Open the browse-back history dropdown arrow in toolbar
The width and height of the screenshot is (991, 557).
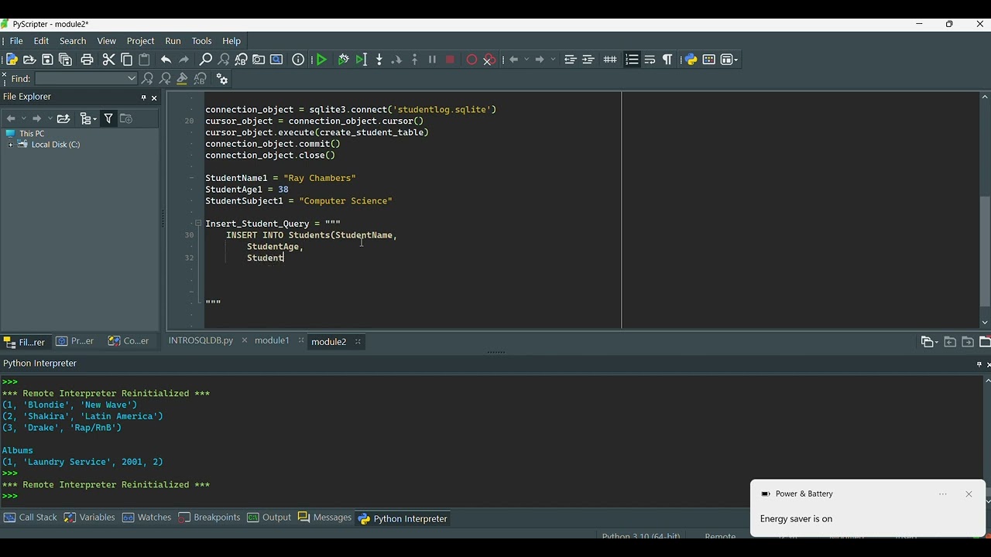pos(526,60)
